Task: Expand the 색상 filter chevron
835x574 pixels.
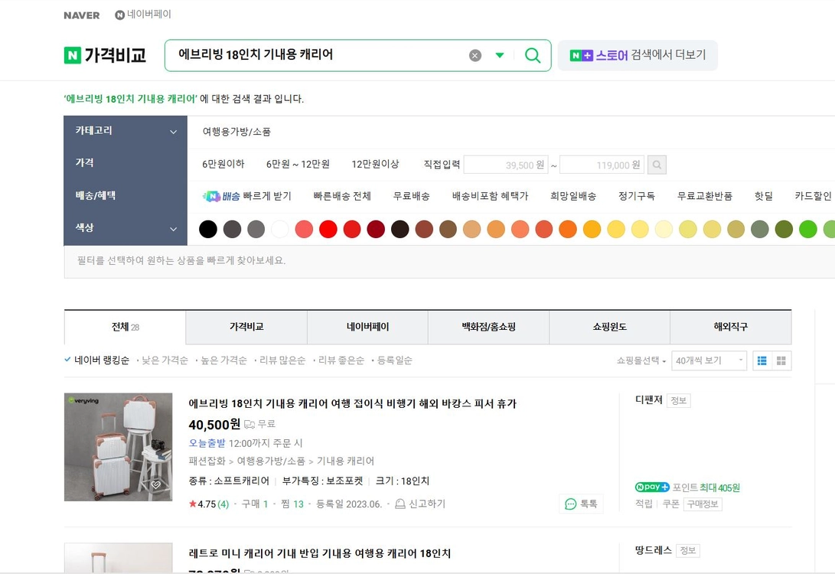Action: pyautogui.click(x=173, y=228)
